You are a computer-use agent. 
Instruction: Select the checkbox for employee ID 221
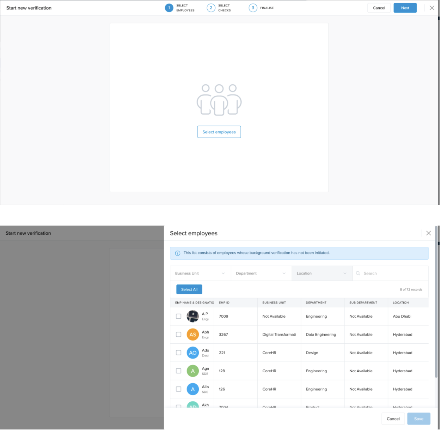(x=179, y=353)
